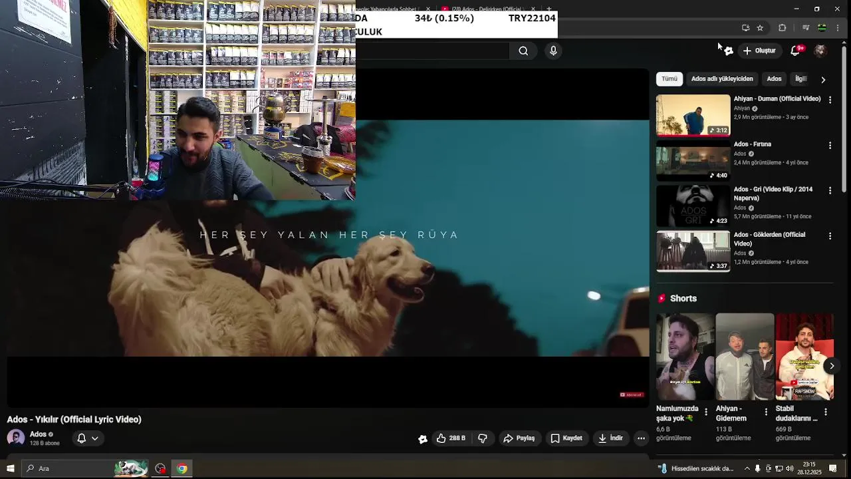Click the Ados - Fırtına title text
851x479 pixels.
coord(753,144)
